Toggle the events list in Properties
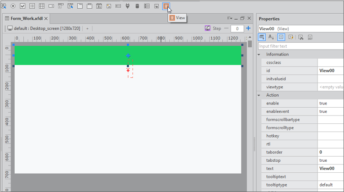344x192 pixels. tap(290, 37)
